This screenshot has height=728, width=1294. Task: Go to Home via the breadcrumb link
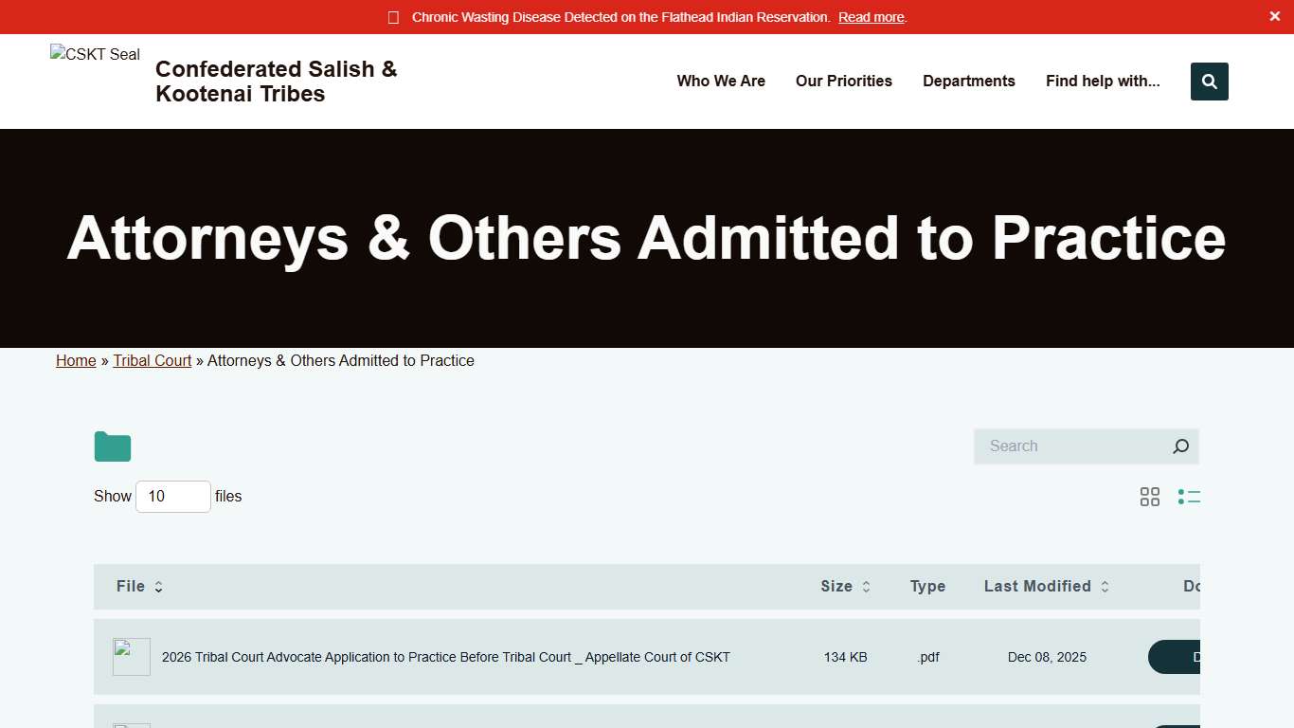(x=76, y=360)
